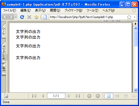The image size is (139, 106).
Task: Open the 履歴(S) menu
Action: click(55, 10)
